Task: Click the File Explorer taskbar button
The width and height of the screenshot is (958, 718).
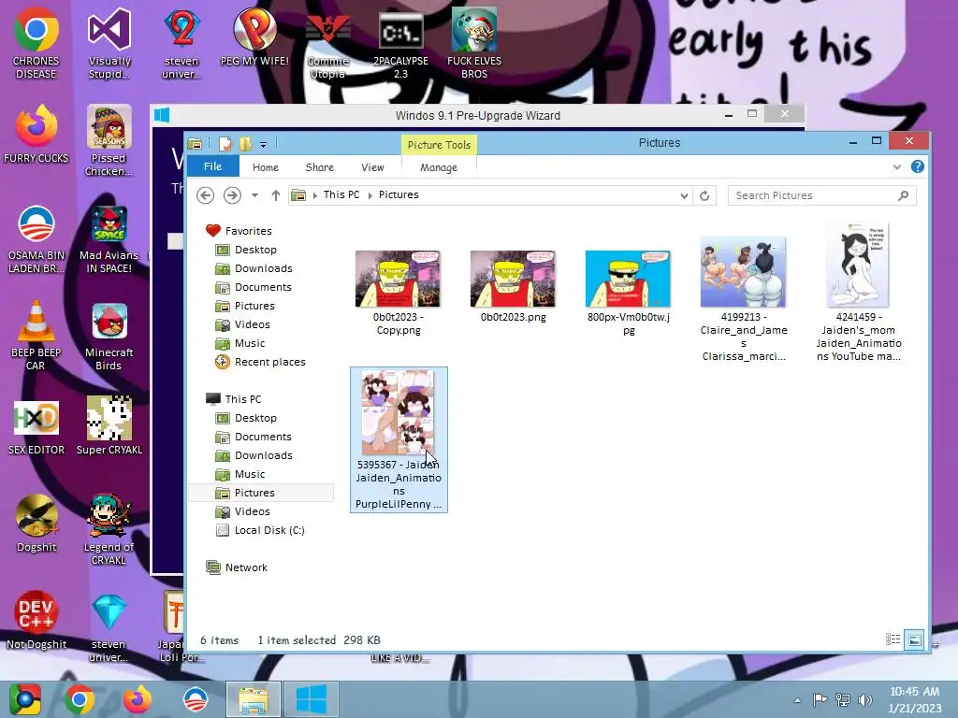Action: click(x=254, y=699)
